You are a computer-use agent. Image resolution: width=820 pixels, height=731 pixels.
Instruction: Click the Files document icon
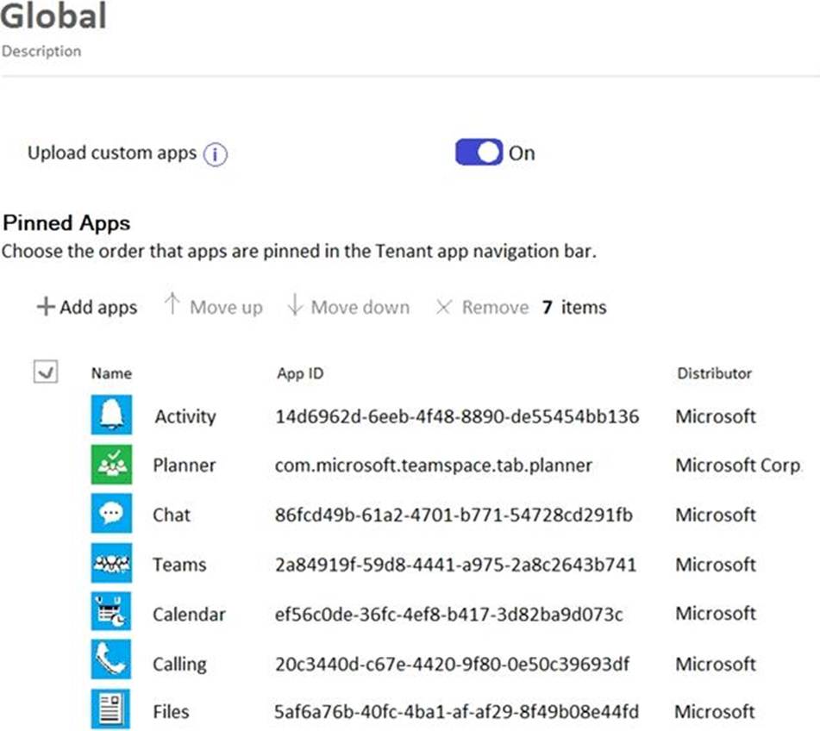[x=111, y=711]
